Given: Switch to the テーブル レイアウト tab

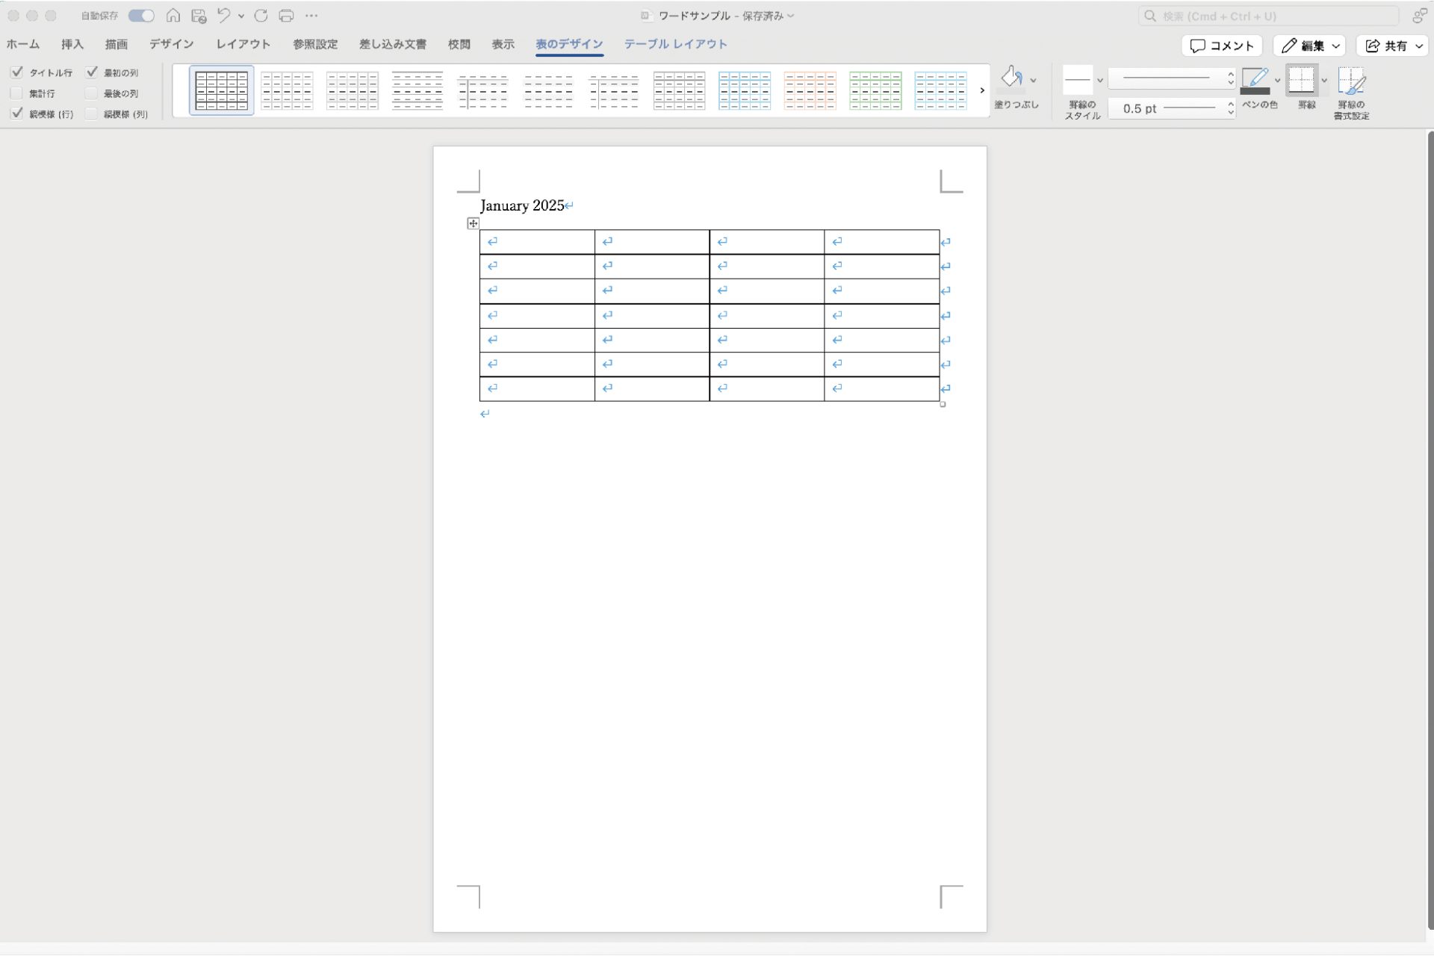Looking at the screenshot, I should [675, 44].
